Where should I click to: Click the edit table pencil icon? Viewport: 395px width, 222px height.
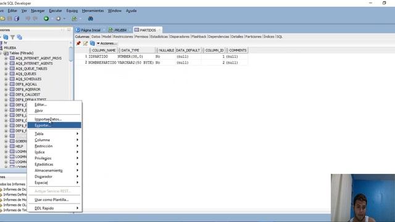pos(85,43)
